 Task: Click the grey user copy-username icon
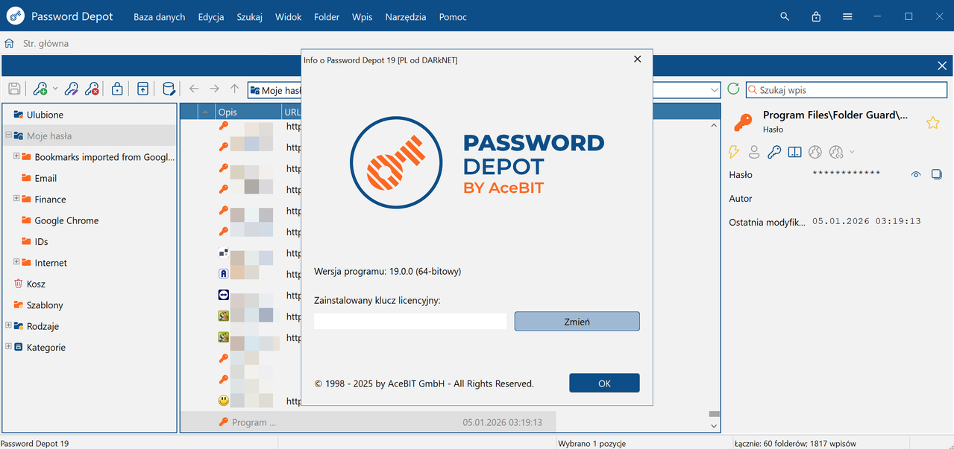(x=754, y=152)
